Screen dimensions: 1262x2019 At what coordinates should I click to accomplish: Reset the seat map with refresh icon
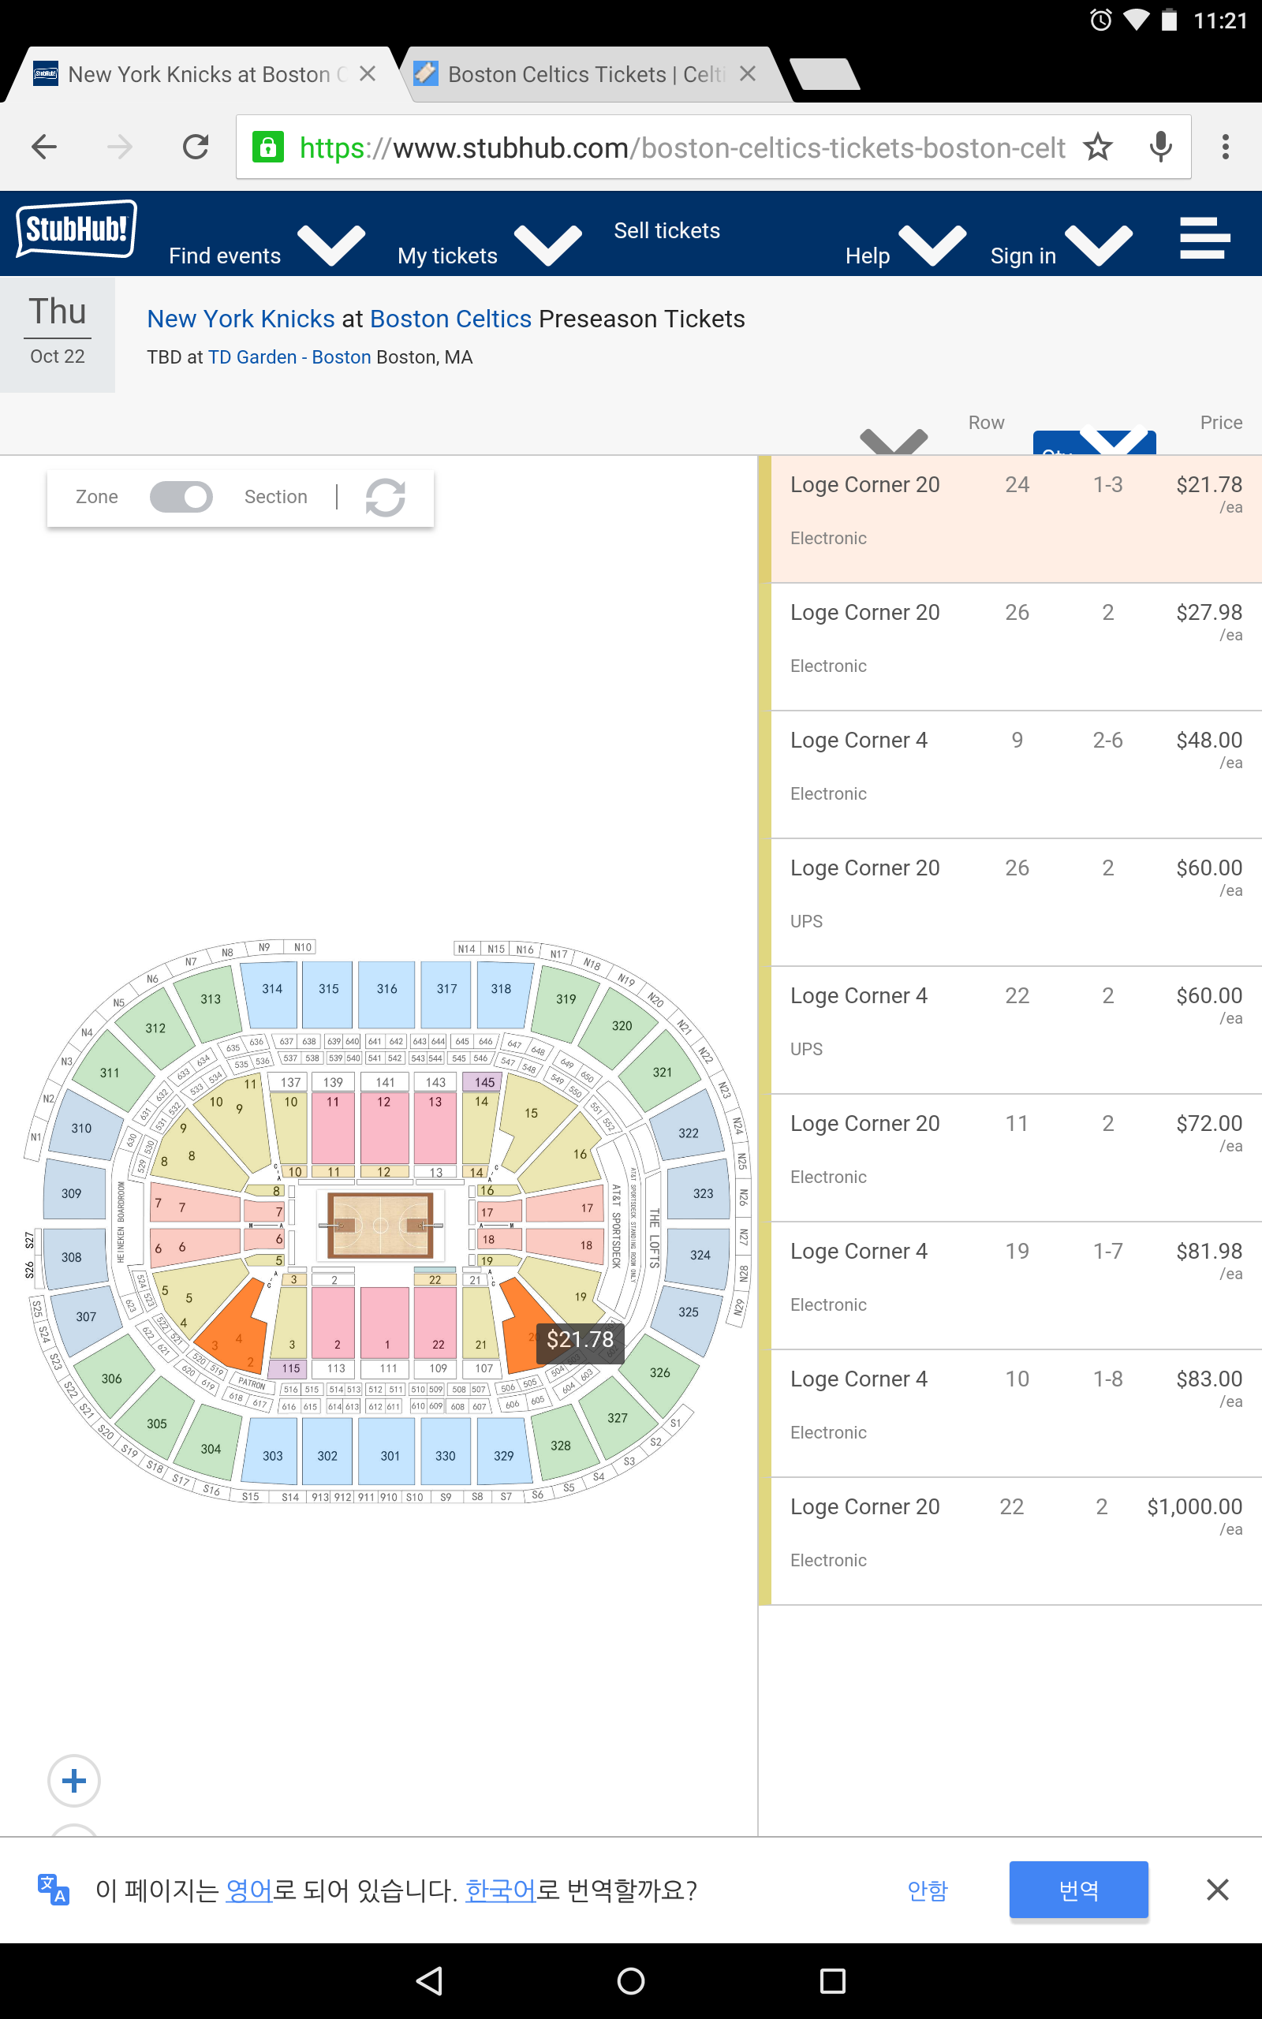tap(385, 497)
